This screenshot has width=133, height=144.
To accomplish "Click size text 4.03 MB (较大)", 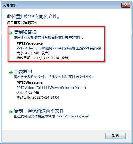I will pyautogui.click(x=37, y=53).
